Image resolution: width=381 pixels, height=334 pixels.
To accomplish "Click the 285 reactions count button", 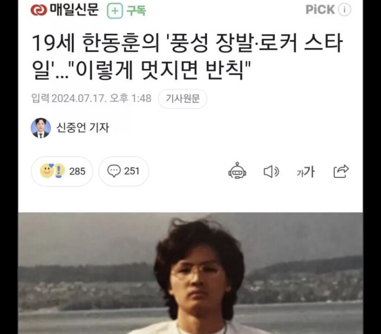I will (62, 172).
